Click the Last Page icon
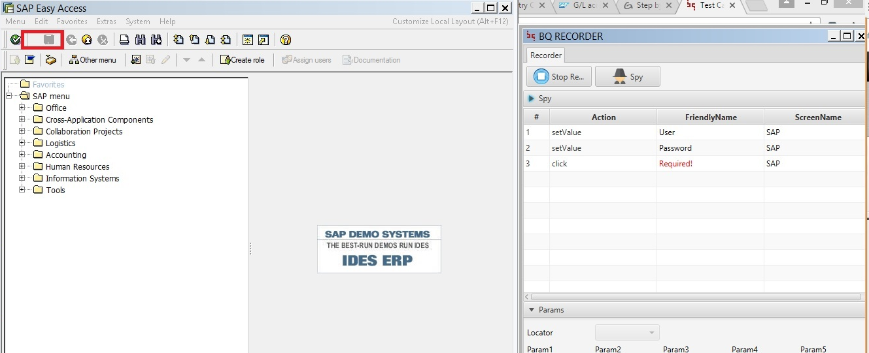Viewport: 869px width, 353px height. (225, 40)
